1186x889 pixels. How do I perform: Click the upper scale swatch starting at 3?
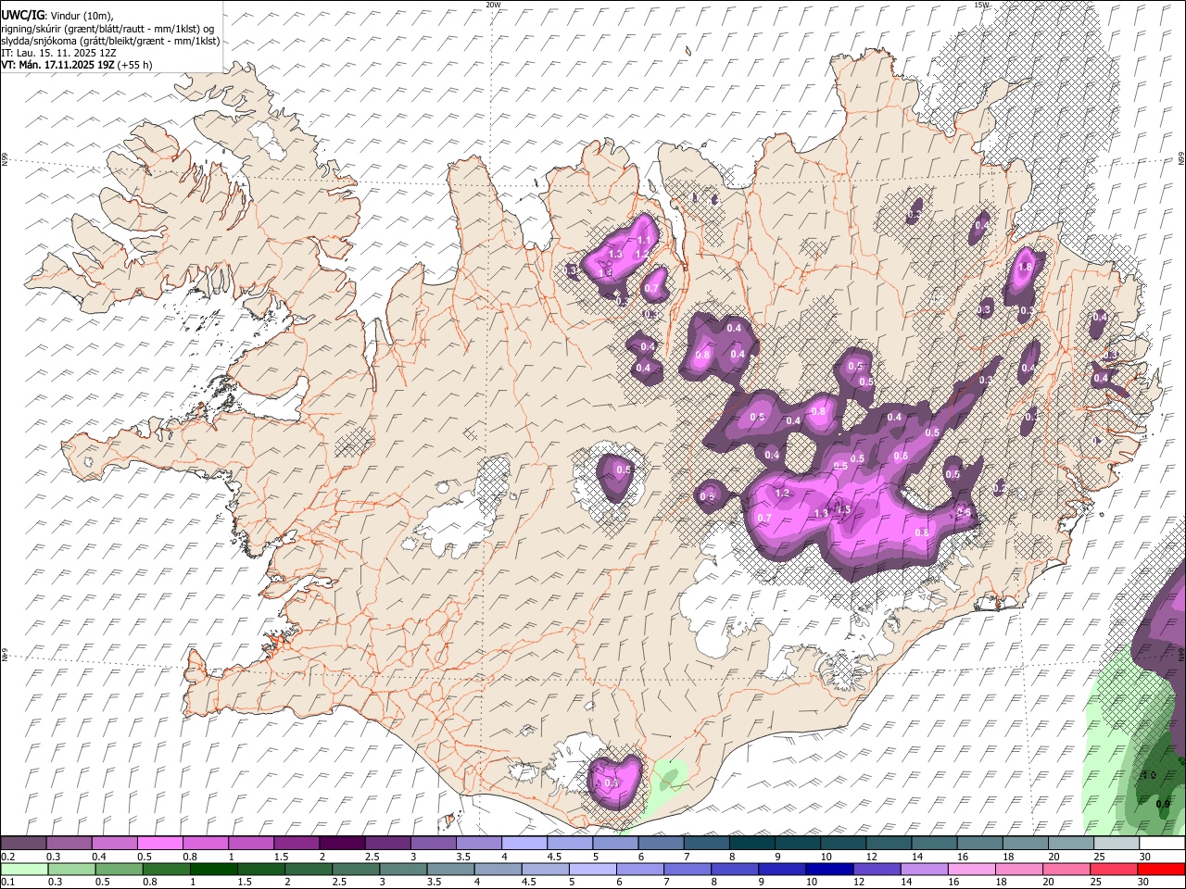click(433, 844)
